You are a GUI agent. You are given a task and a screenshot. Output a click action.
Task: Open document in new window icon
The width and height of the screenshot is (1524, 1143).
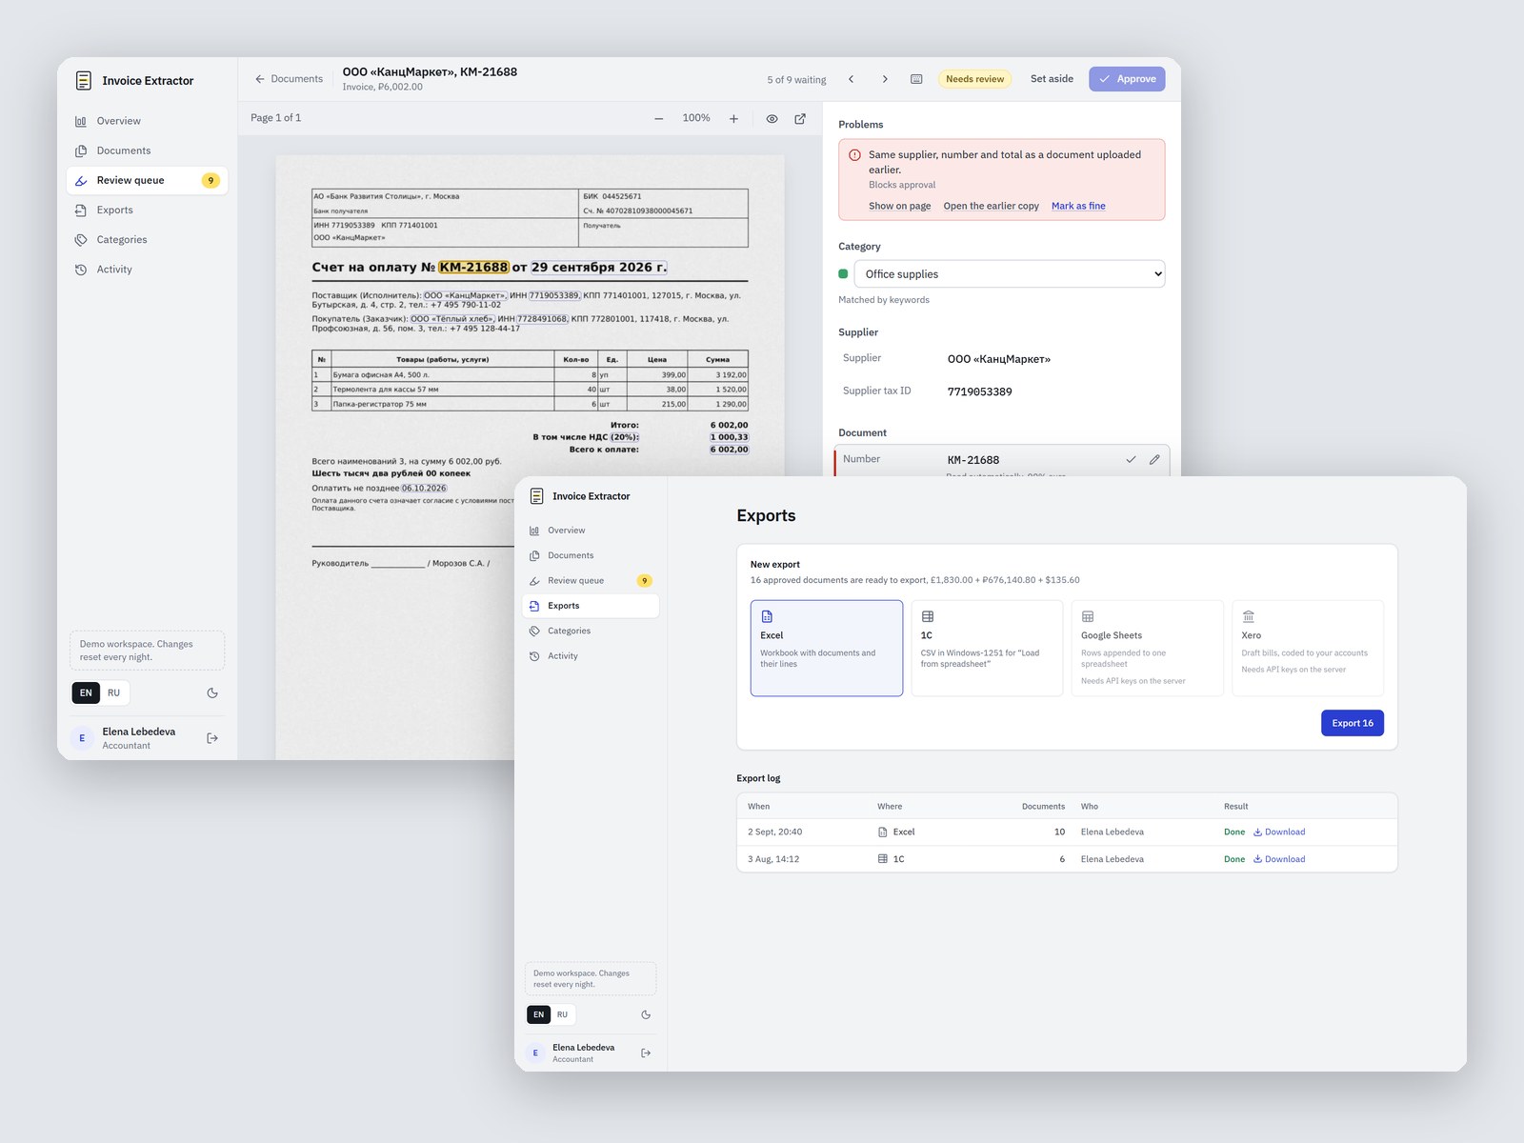tap(800, 119)
